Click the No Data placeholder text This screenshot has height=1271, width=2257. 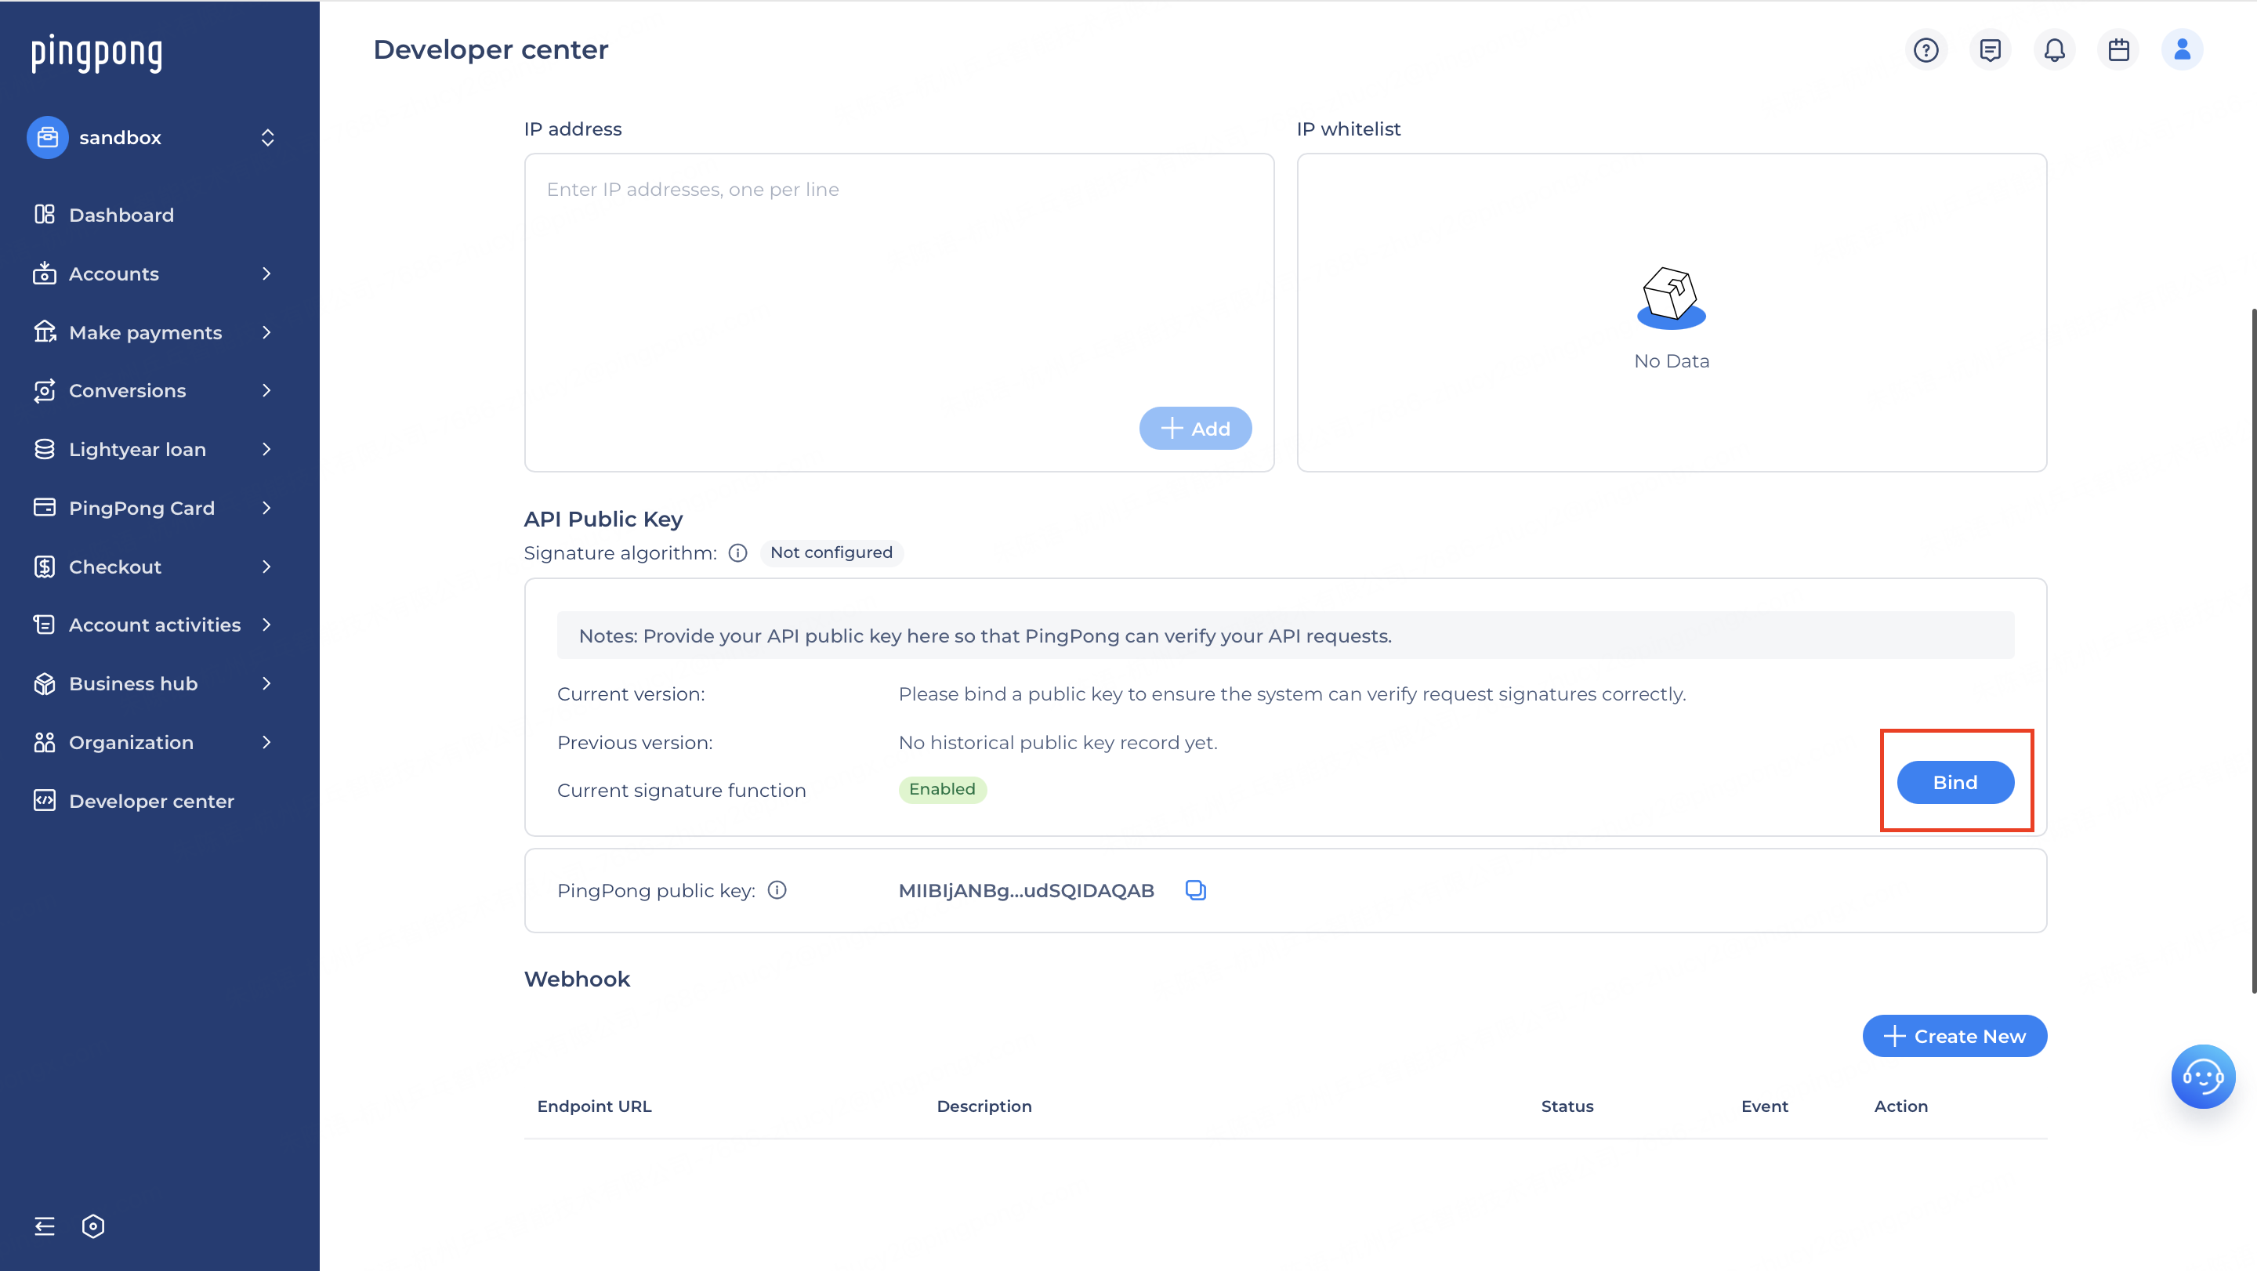pyautogui.click(x=1671, y=361)
